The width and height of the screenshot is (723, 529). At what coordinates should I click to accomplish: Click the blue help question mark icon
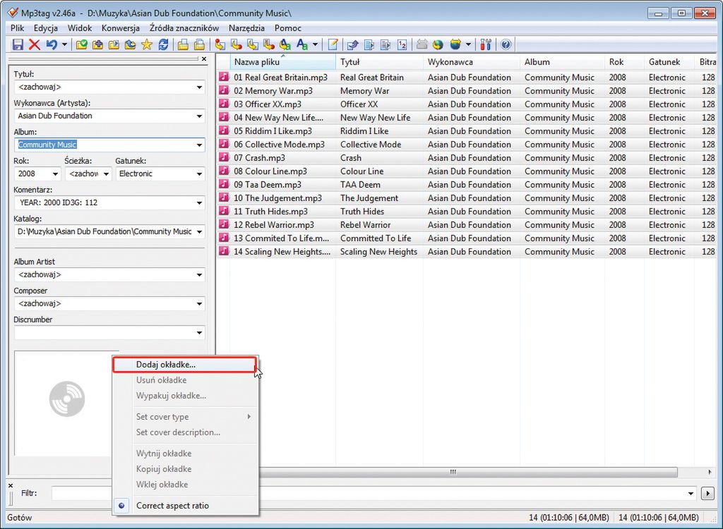point(506,44)
